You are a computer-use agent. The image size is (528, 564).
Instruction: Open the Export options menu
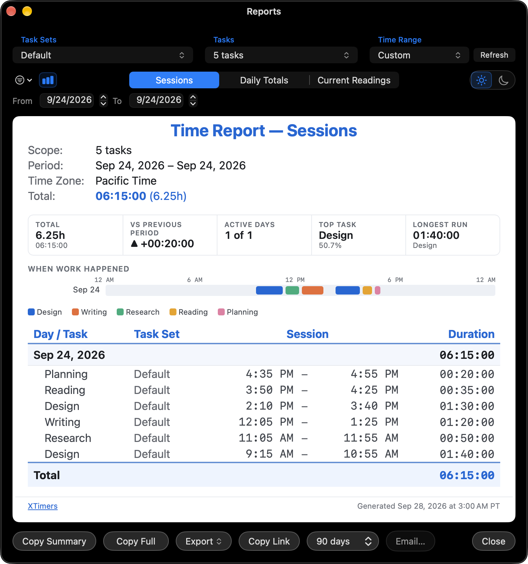(204, 541)
